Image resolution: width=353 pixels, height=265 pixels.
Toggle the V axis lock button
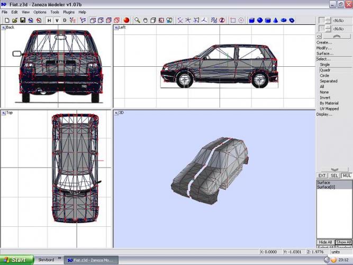(57, 20)
